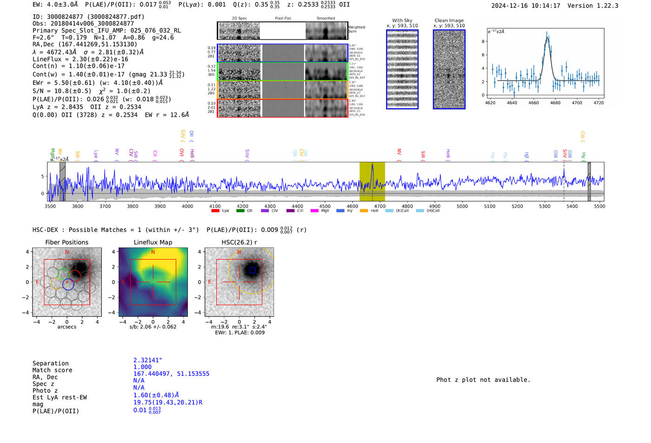This screenshot has width=651, height=443.
Task: Click the green OII legend swatch
Action: 240,211
